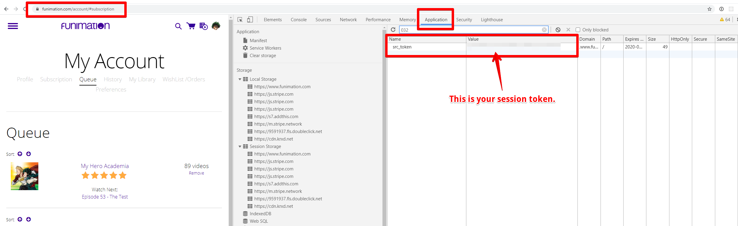This screenshot has width=738, height=226.
Task: Enable the Only blocked checkbox
Action: (x=578, y=30)
